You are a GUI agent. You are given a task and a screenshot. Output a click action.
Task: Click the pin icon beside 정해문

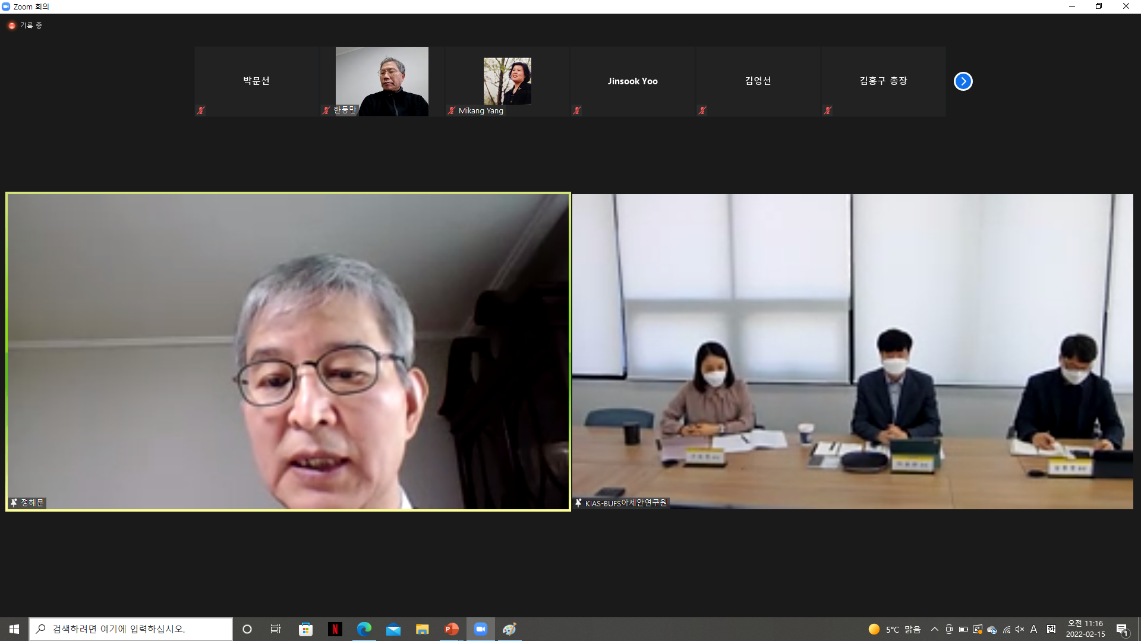[x=14, y=503]
